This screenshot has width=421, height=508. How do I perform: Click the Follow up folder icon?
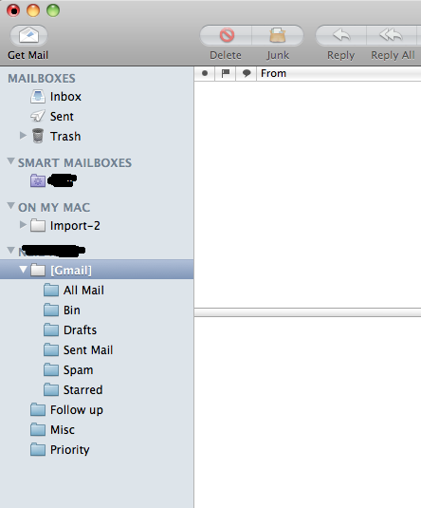pyautogui.click(x=38, y=409)
